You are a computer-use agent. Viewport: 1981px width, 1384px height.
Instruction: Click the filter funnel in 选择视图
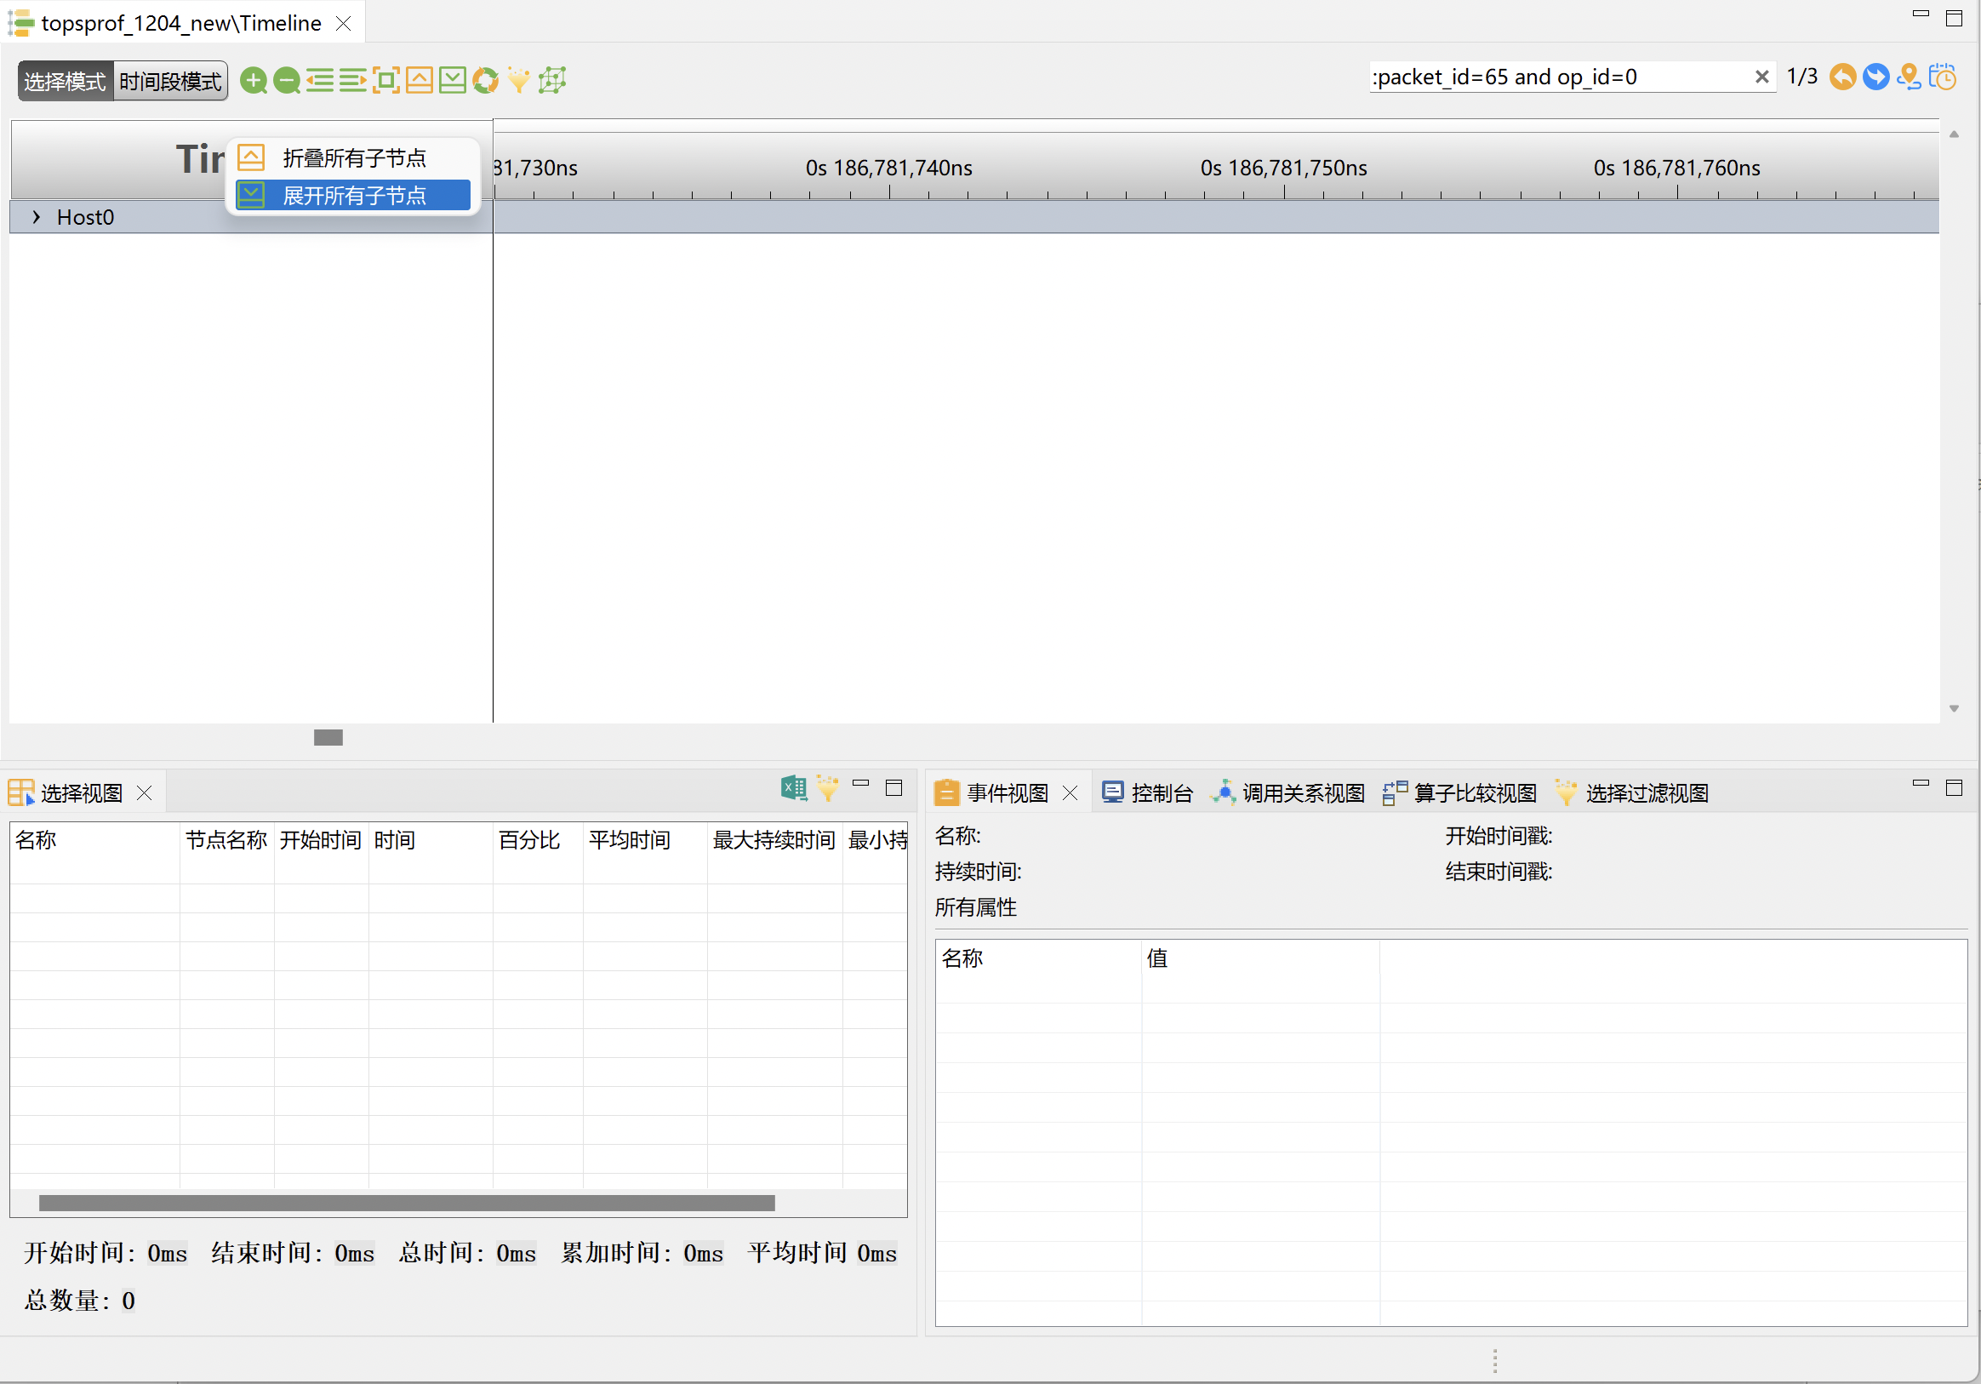click(827, 788)
